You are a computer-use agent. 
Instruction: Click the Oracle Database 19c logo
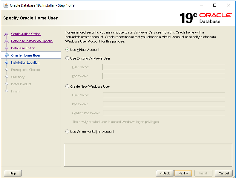[206, 18]
